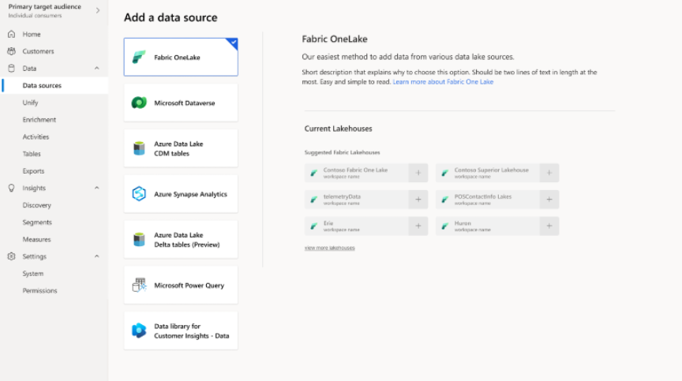
Task: Add the Contoso Fabric One Lake lakehouse
Action: [x=418, y=173]
